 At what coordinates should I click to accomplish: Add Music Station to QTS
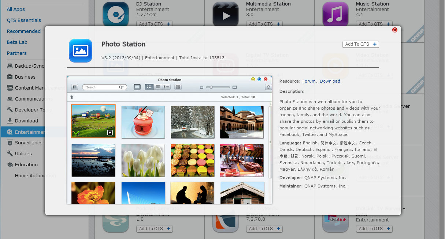click(374, 24)
